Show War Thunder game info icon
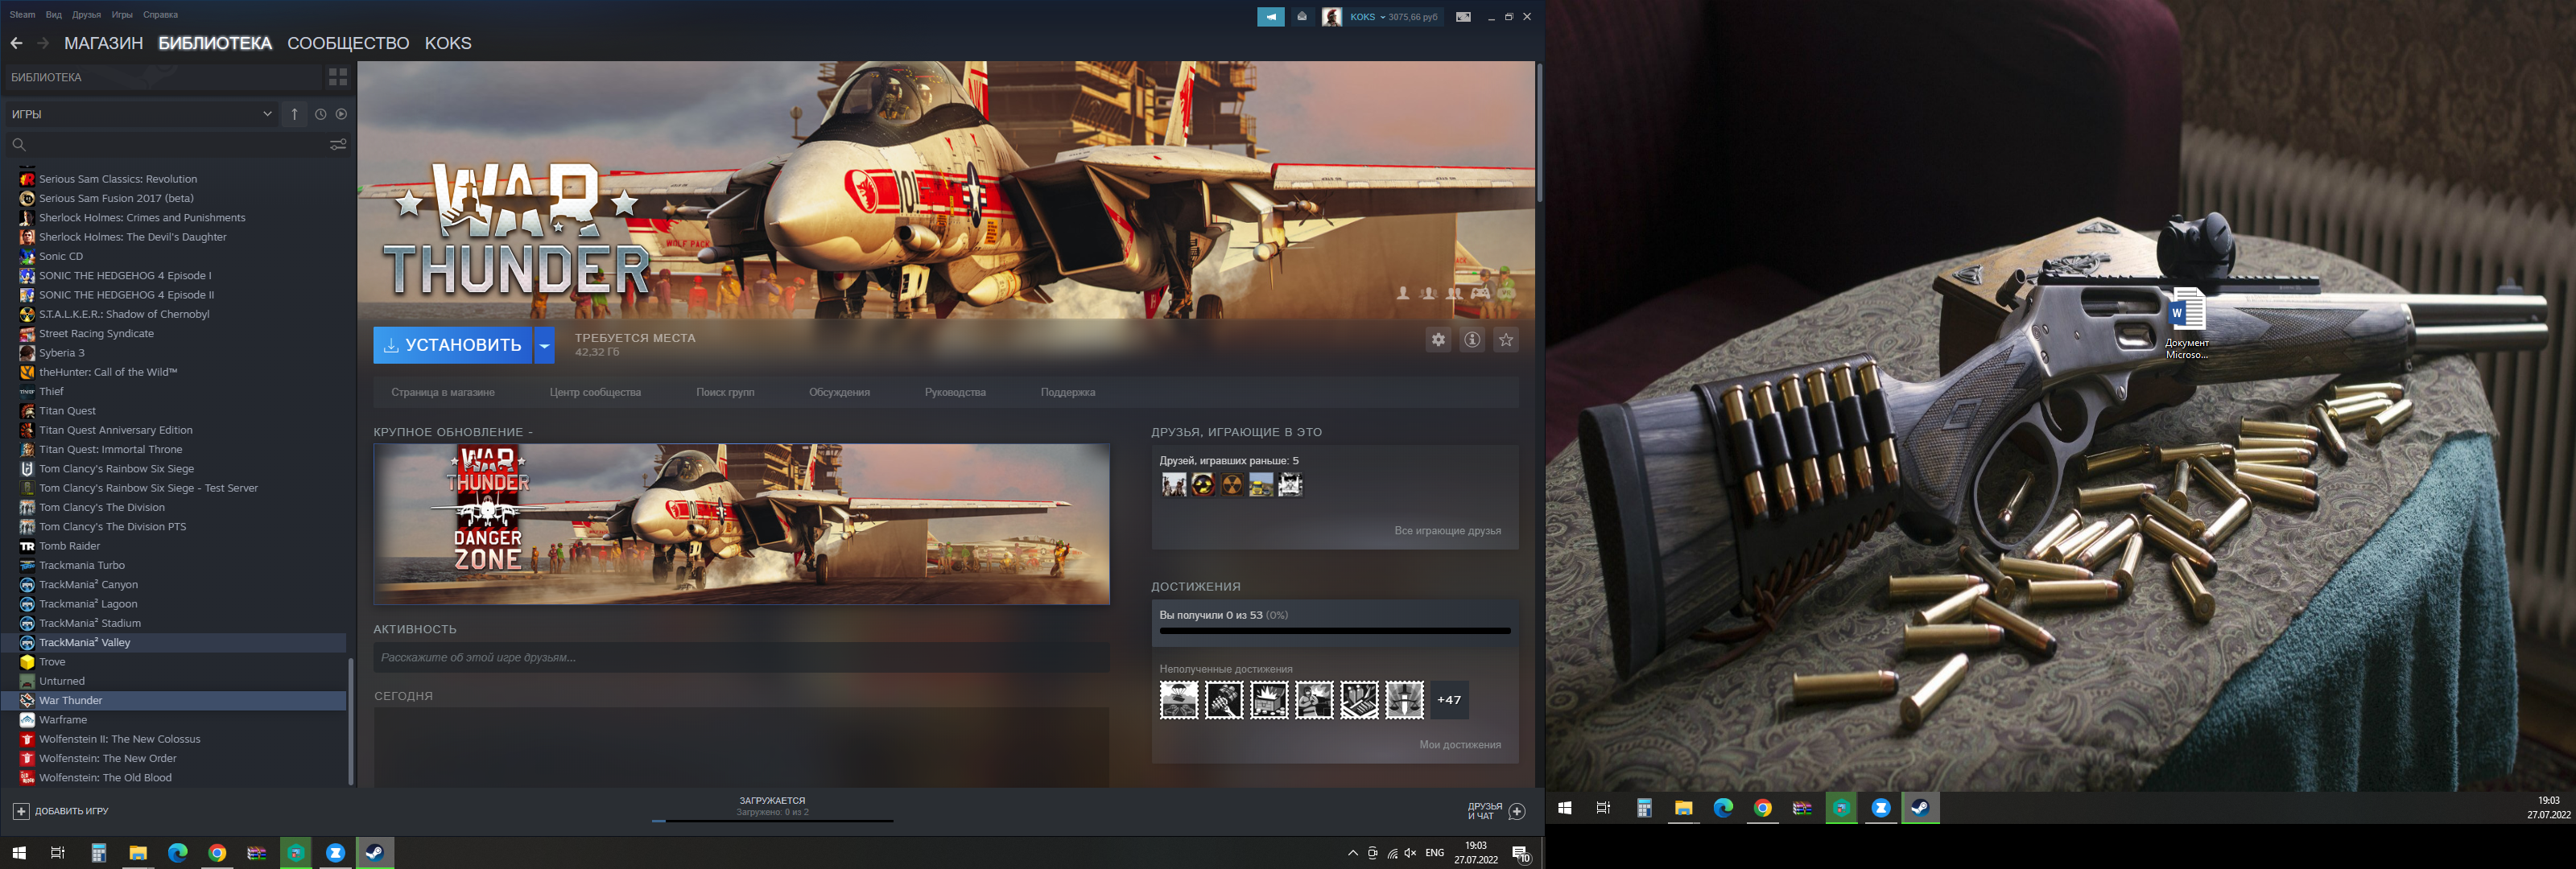Screen dimensions: 2576x869 [1472, 340]
